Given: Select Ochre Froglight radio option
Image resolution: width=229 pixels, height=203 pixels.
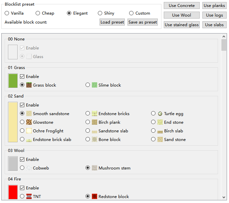Looking at the screenshot, I should pyautogui.click(x=22, y=131).
